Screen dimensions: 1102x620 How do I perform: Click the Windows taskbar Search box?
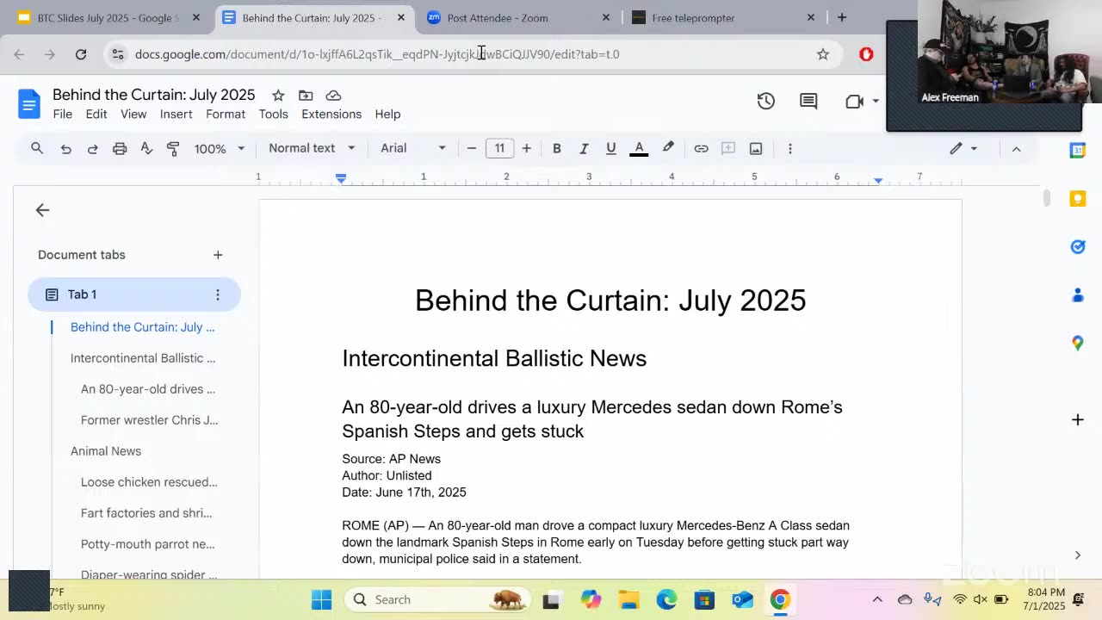[439, 599]
